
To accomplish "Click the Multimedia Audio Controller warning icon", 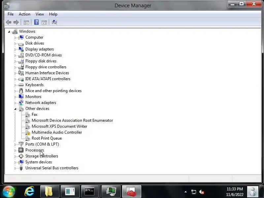I will pyautogui.click(x=27, y=132).
